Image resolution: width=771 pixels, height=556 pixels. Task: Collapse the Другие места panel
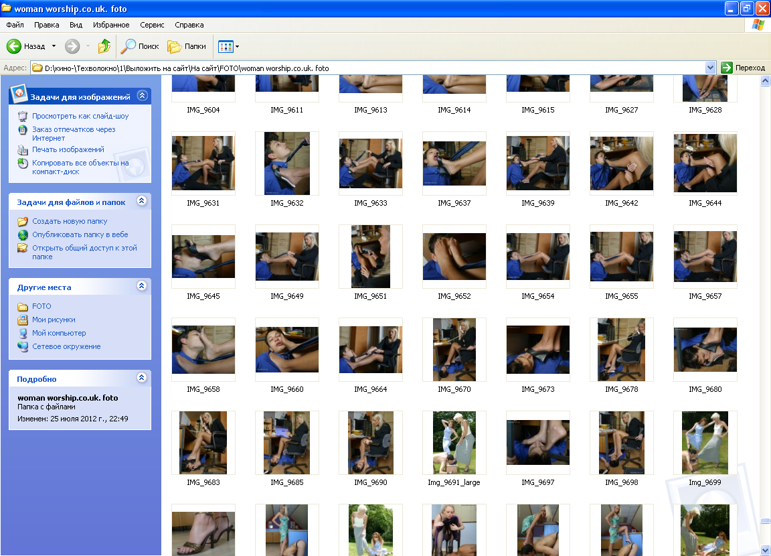pos(142,286)
